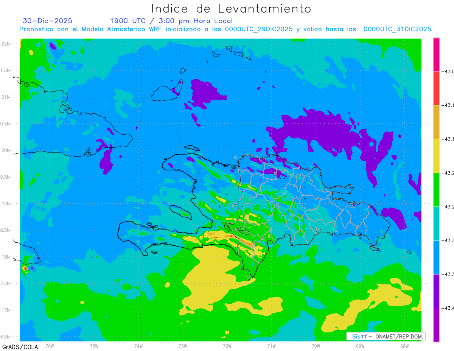The image size is (454, 351).
Task: Select the date label '30-Dic-2025'
Action: pyautogui.click(x=47, y=21)
